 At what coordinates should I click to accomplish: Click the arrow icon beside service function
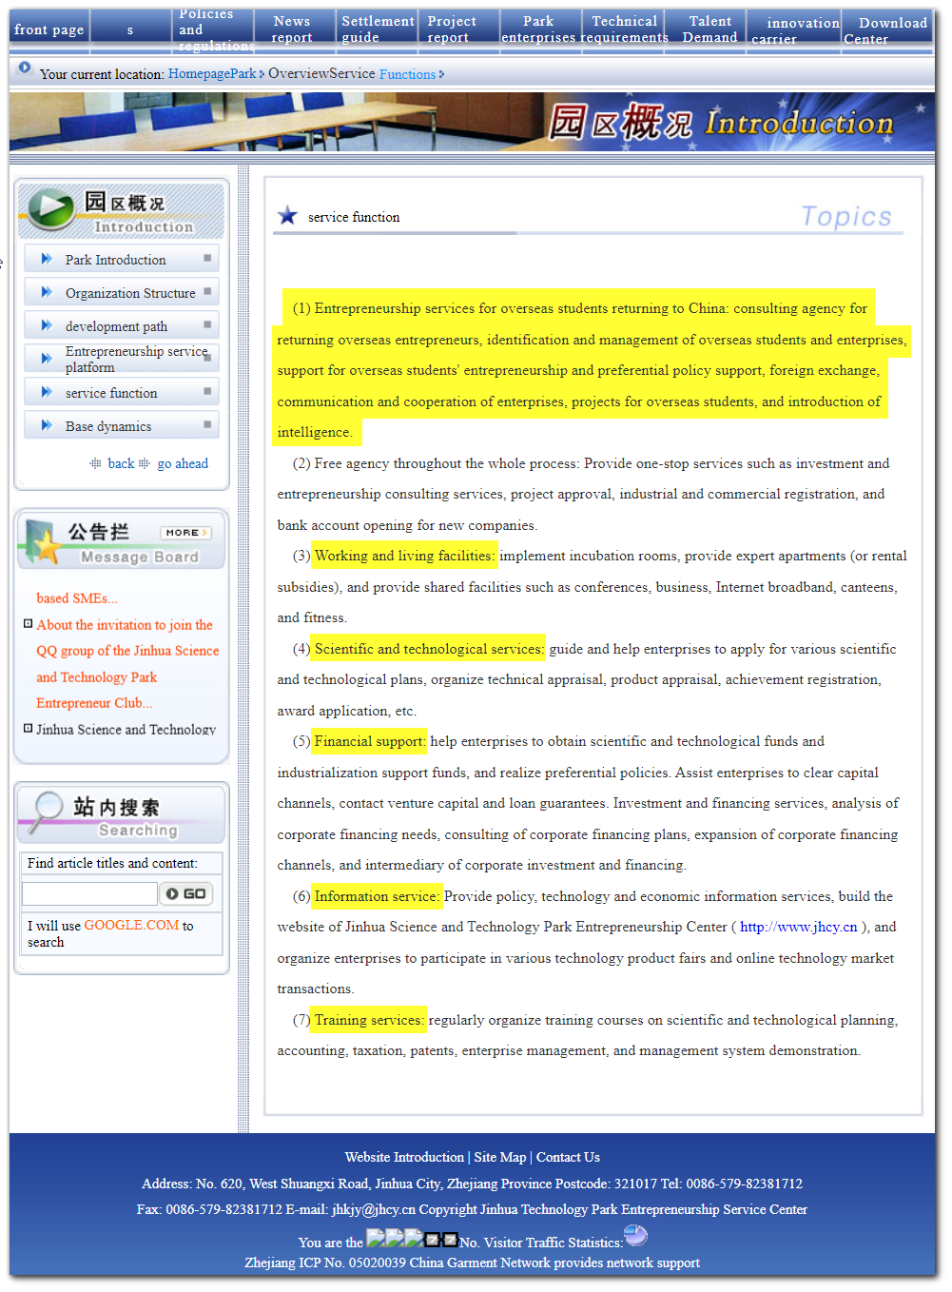(x=47, y=392)
